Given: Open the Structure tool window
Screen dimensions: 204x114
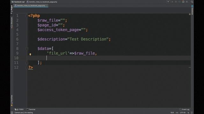Looking at the screenshot, I should pyautogui.click(x=12, y=23).
